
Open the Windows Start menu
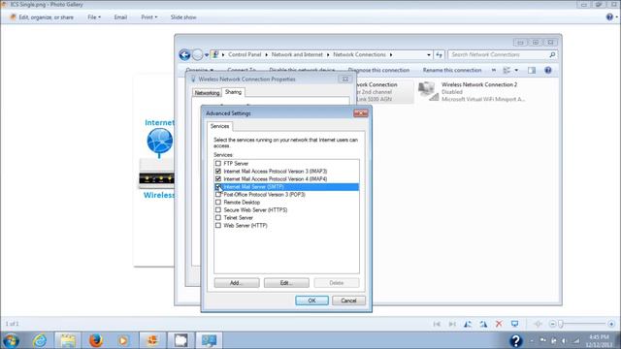pos(11,340)
